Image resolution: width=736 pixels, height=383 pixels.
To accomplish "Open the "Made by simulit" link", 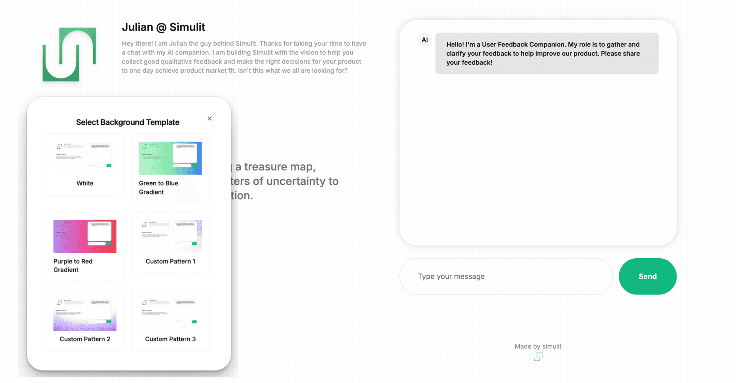I will [538, 346].
